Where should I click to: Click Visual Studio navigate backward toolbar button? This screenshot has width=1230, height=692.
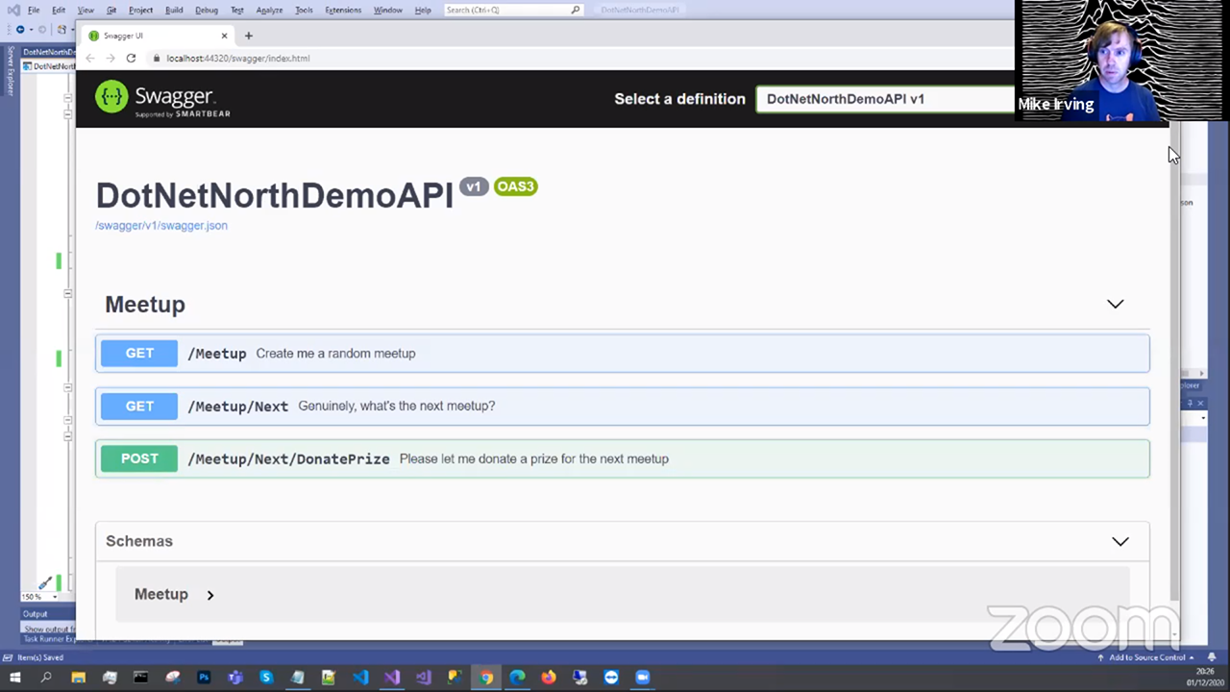coord(19,30)
